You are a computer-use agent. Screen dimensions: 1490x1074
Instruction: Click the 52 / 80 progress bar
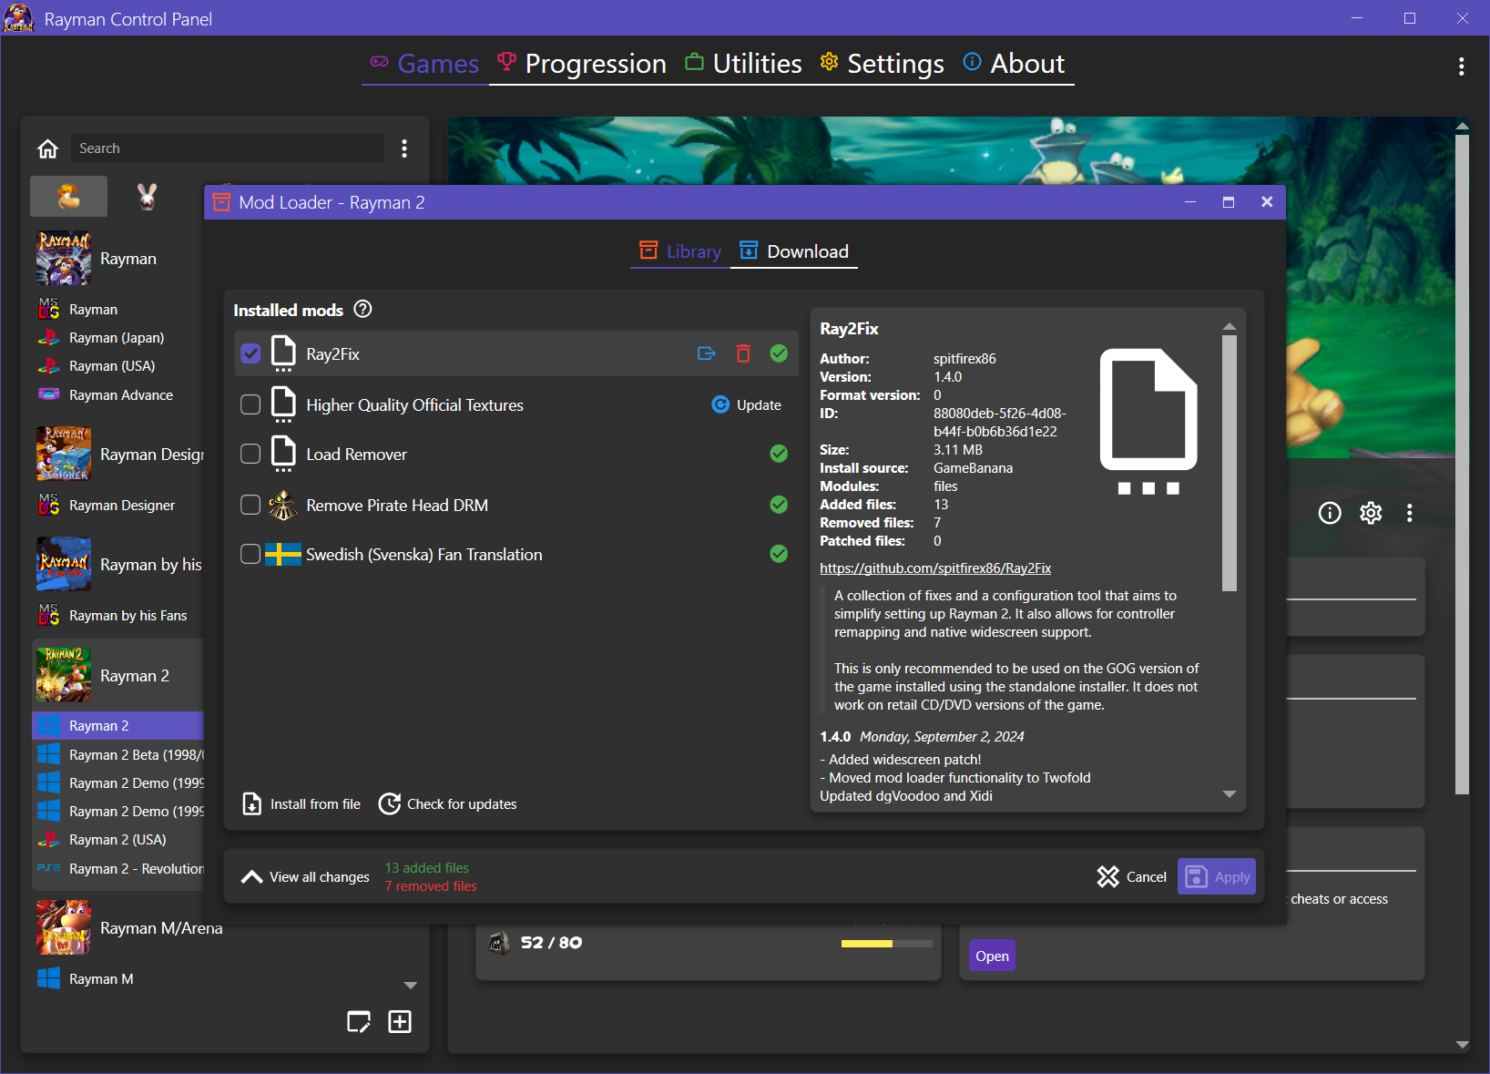887,944
